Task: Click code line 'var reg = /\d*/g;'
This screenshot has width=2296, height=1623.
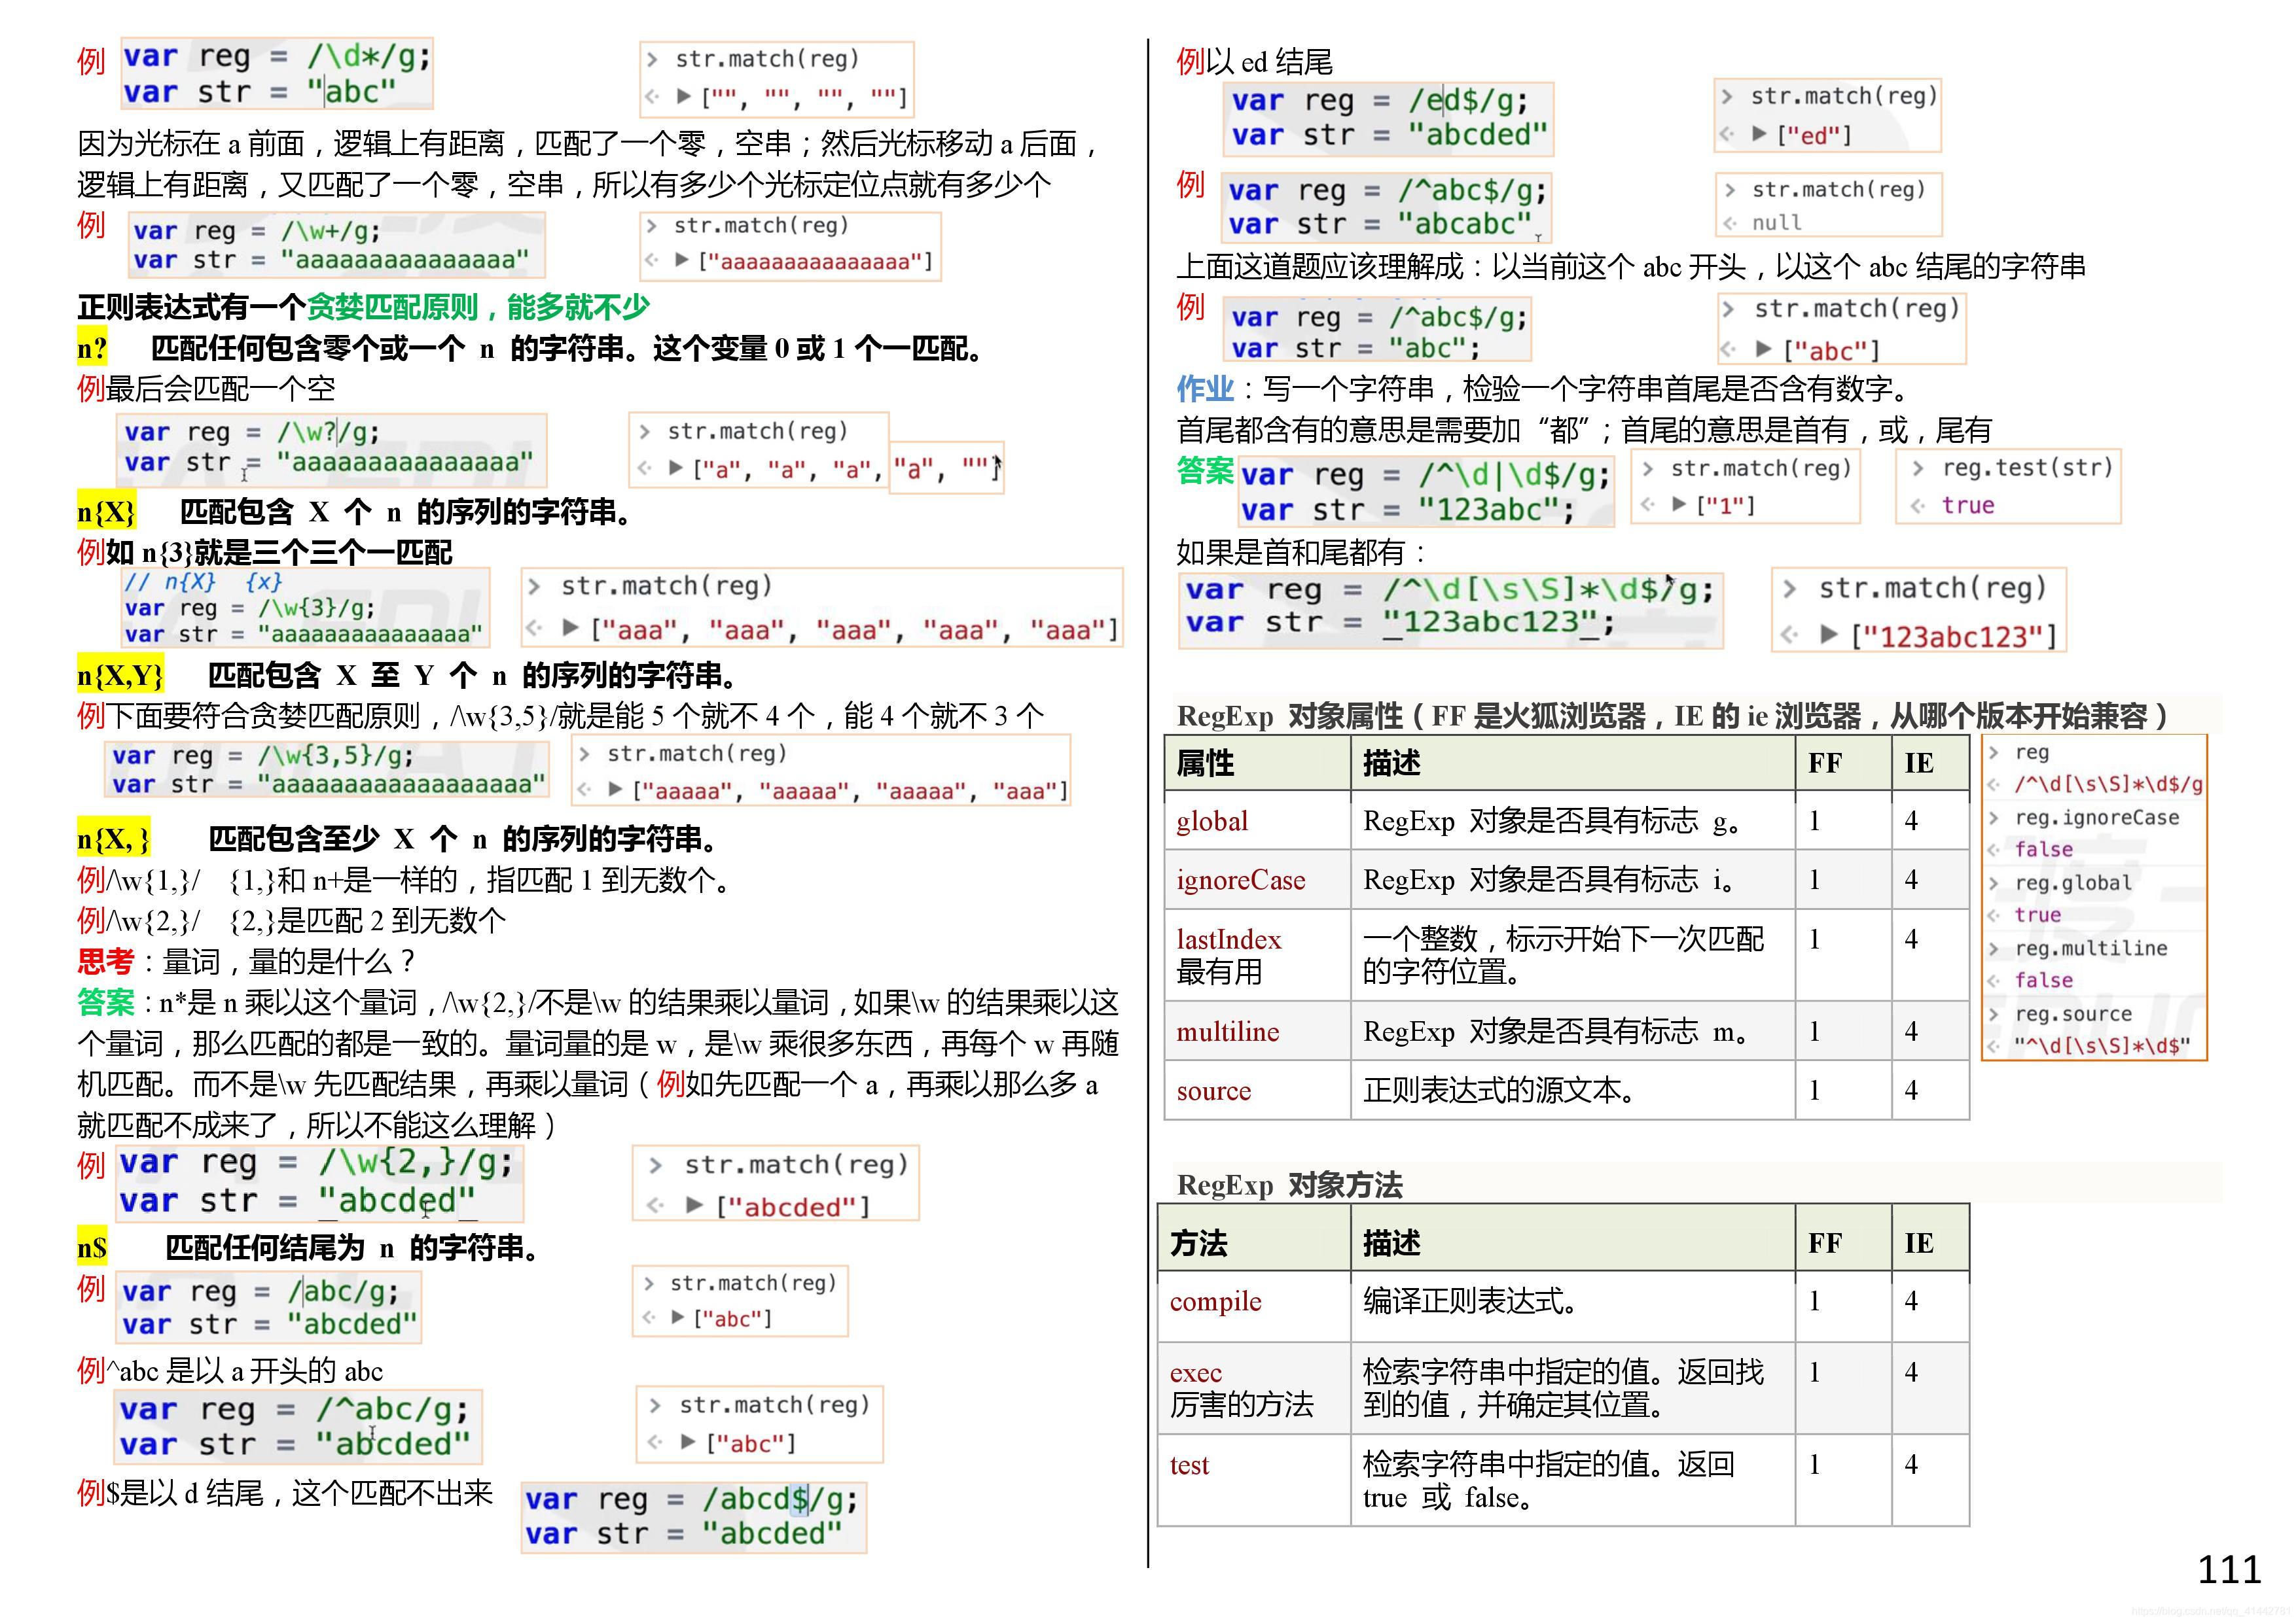Action: [x=277, y=56]
